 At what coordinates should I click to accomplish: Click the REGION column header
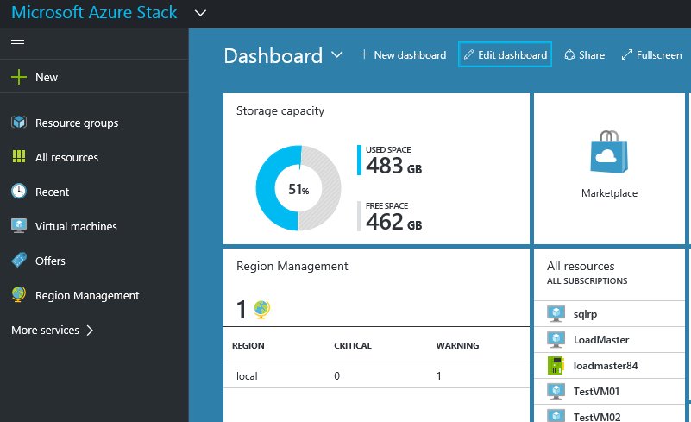pyautogui.click(x=248, y=346)
